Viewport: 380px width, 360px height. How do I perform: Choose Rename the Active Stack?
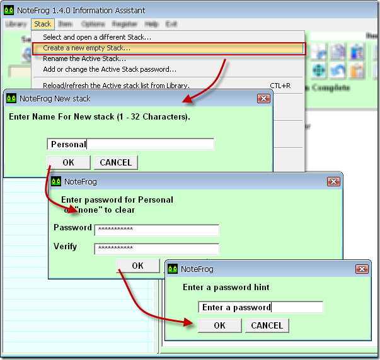pyautogui.click(x=168, y=59)
